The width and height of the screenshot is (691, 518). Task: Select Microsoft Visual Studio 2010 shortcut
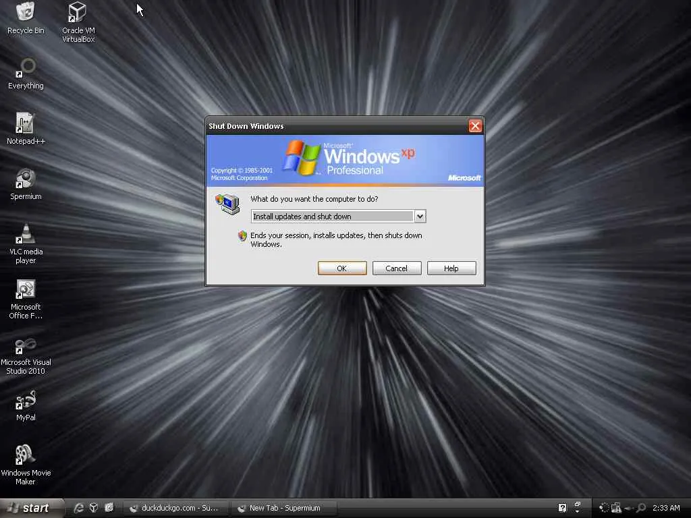(26, 355)
